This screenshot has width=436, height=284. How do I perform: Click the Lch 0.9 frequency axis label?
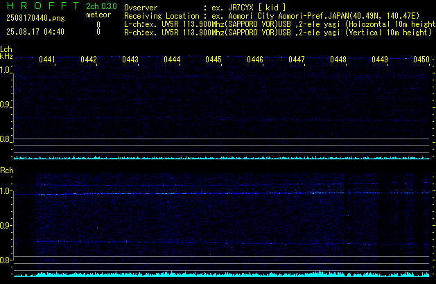pyautogui.click(x=5, y=105)
